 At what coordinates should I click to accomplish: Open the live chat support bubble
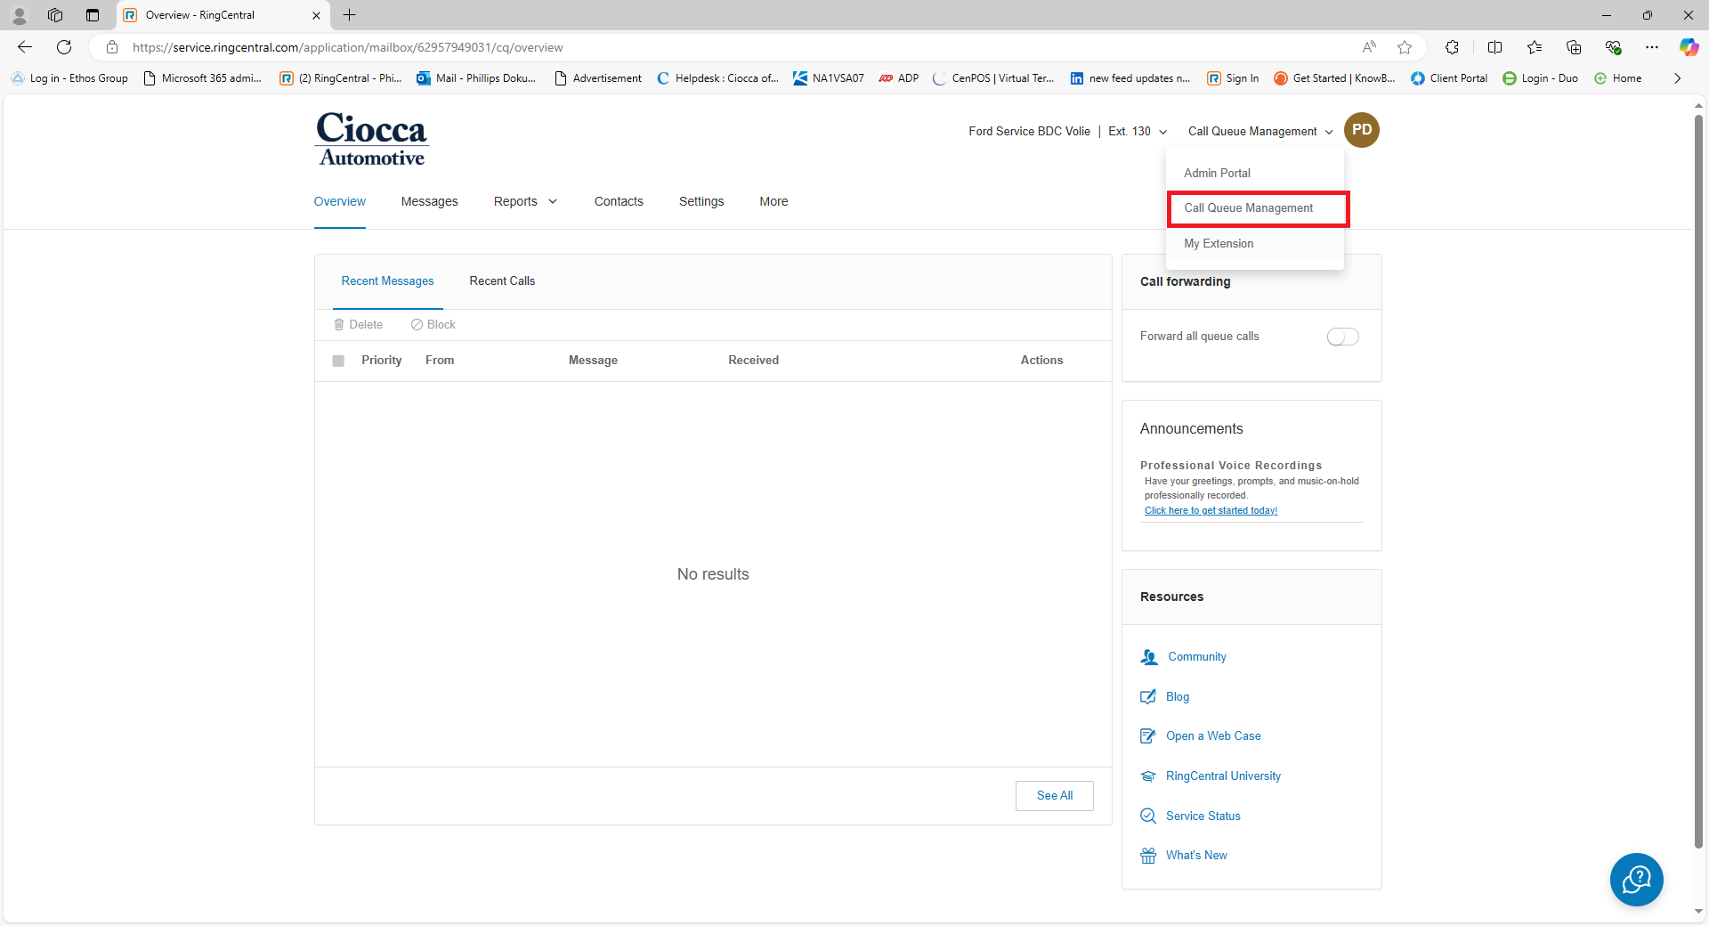tap(1636, 880)
